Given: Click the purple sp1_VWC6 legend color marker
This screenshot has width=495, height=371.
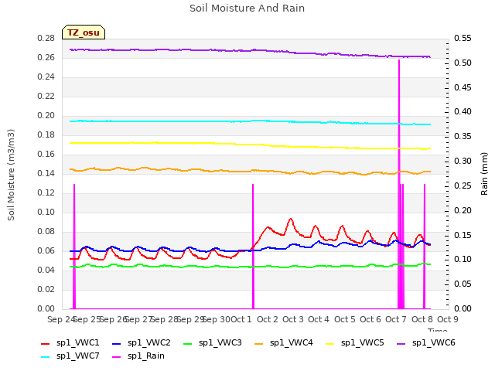Looking at the screenshot, I should pos(401,344).
